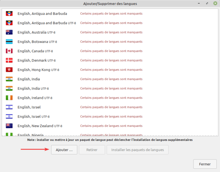Screen dimensions: 220x172
Task: Click the Hong Kong flag icon
Action: [x=9, y=70]
